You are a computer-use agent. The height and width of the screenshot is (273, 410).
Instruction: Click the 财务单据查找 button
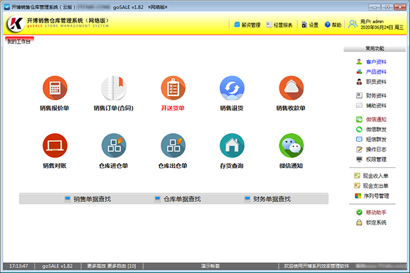click(268, 199)
